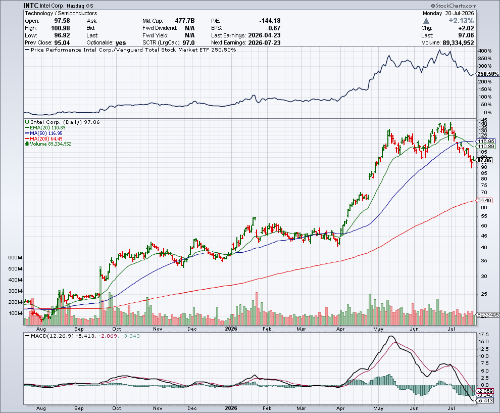Select the Last value 97.06 in the header
The width and height of the screenshot is (500, 413).
coord(466,35)
